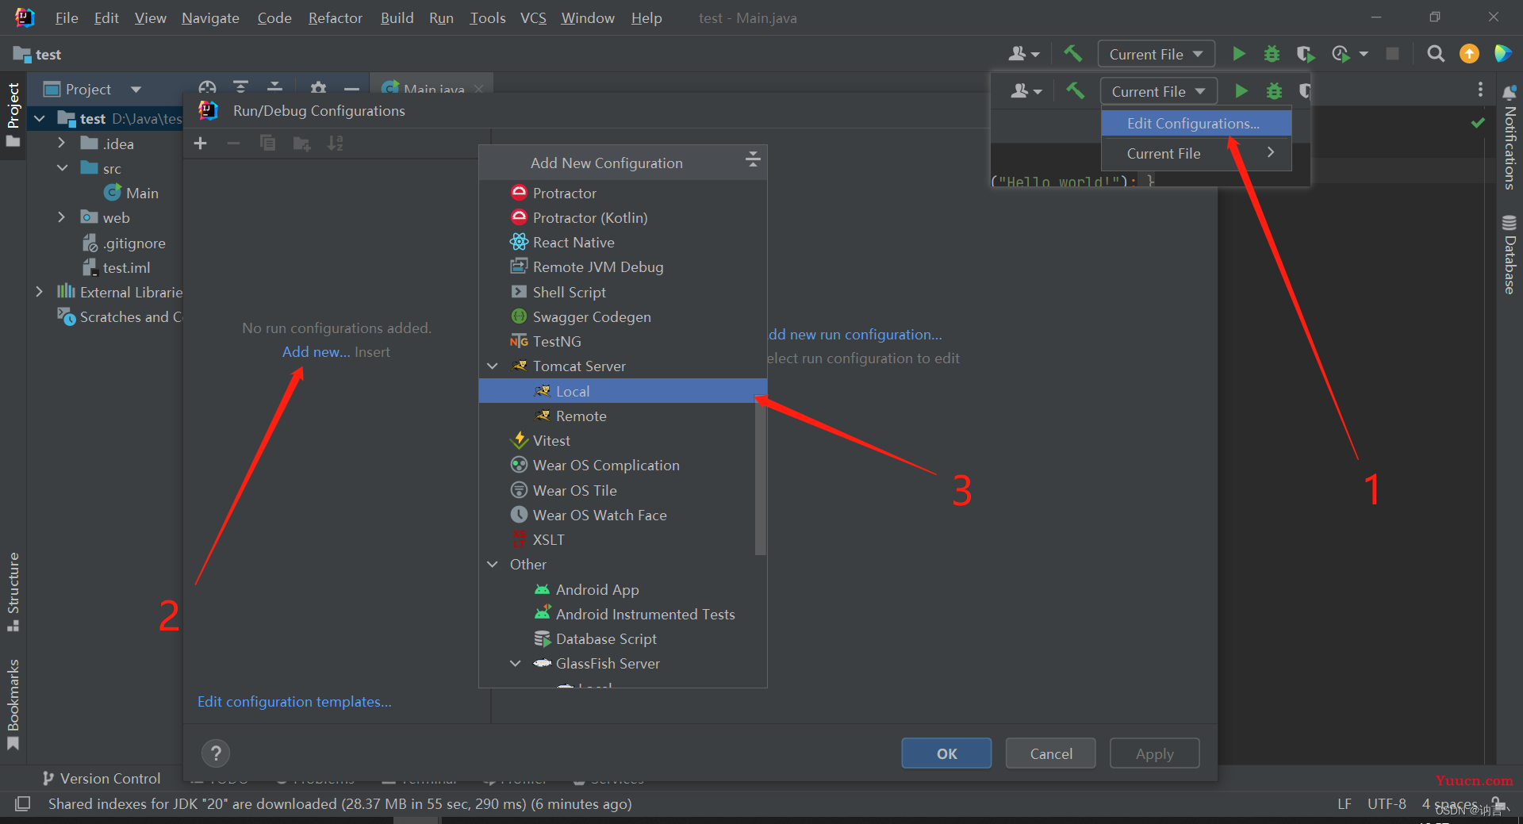Screen dimensions: 1523x824
Task: Click the Cancel button
Action: click(1051, 753)
